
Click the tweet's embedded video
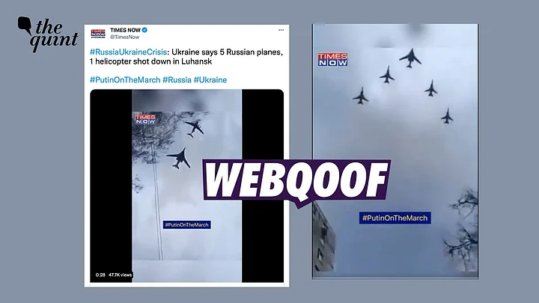coord(186,186)
